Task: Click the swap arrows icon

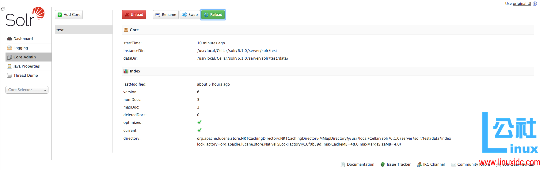Action: click(x=184, y=15)
